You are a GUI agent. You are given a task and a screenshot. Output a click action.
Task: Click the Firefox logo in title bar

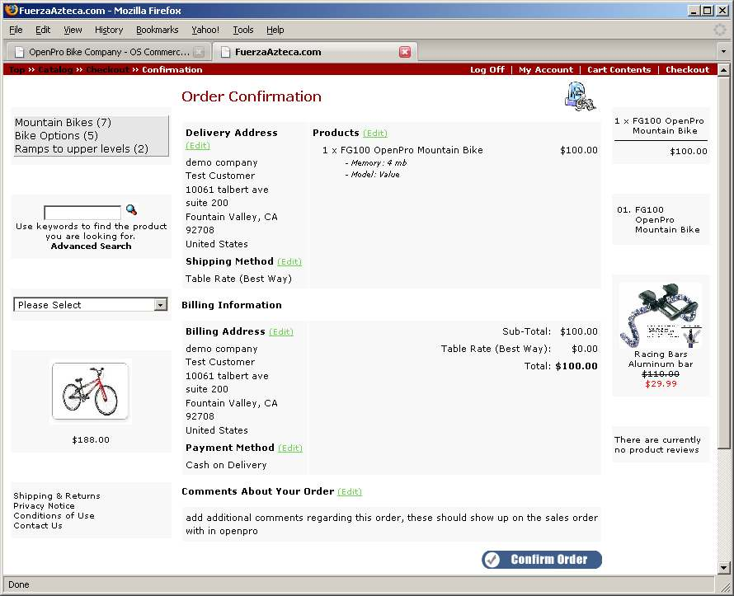(x=10, y=11)
